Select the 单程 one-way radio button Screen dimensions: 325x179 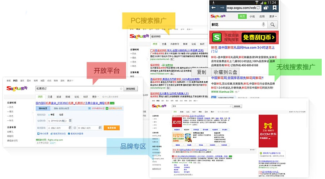(x=49, y=115)
